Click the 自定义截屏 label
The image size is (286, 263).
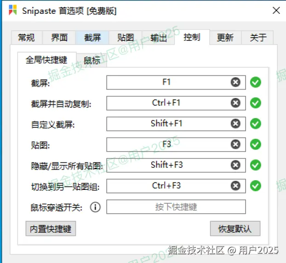pyautogui.click(x=53, y=125)
